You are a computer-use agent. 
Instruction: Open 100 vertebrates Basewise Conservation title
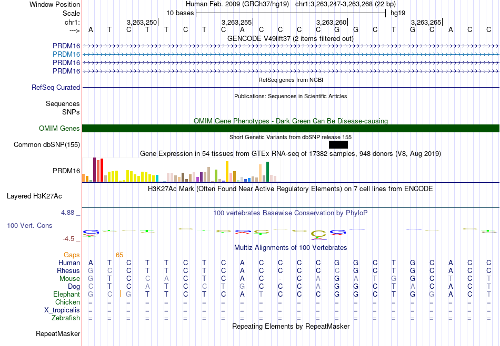tap(291, 213)
